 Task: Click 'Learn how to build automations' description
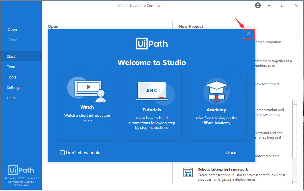(x=152, y=123)
